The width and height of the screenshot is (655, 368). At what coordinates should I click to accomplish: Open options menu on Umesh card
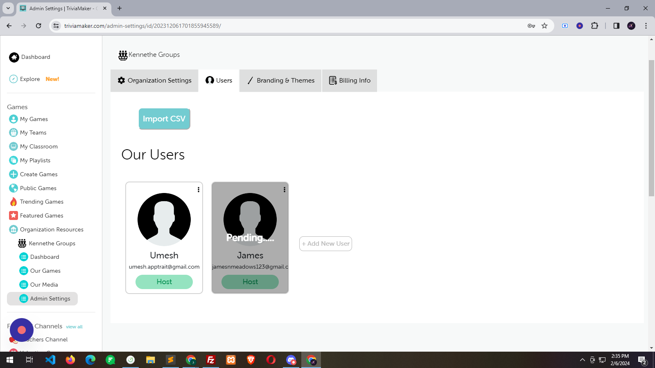click(199, 190)
